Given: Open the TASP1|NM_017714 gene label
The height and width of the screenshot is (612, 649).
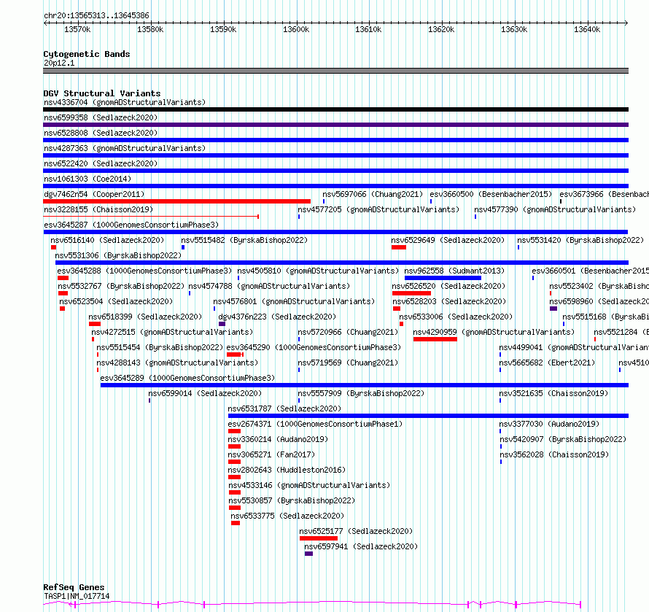Looking at the screenshot, I should [77, 596].
